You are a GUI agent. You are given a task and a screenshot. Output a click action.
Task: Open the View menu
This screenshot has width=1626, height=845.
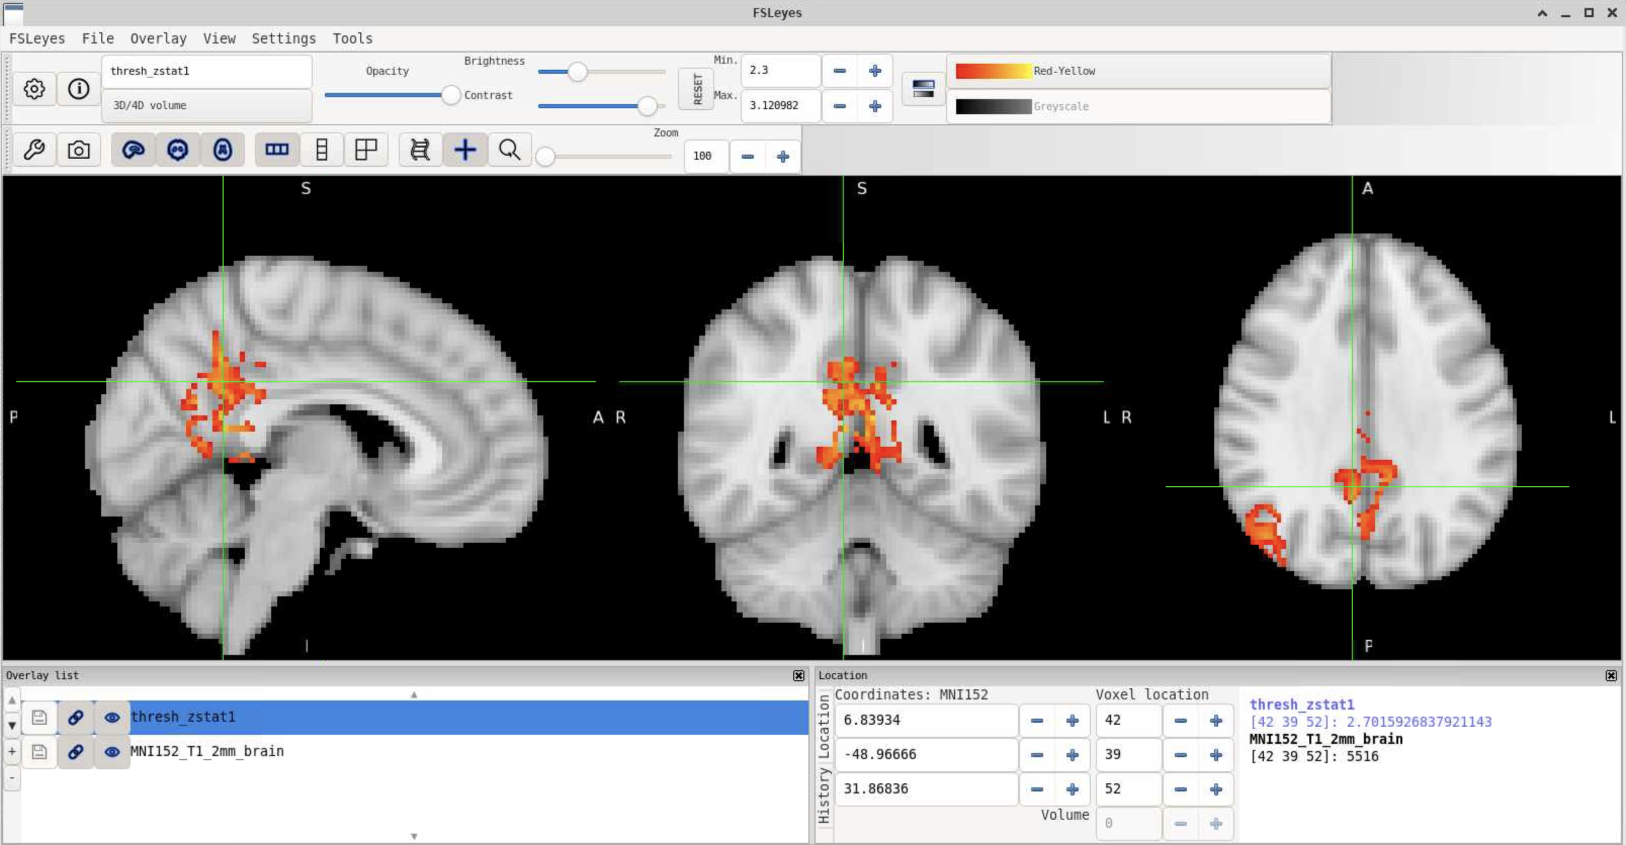tap(219, 38)
